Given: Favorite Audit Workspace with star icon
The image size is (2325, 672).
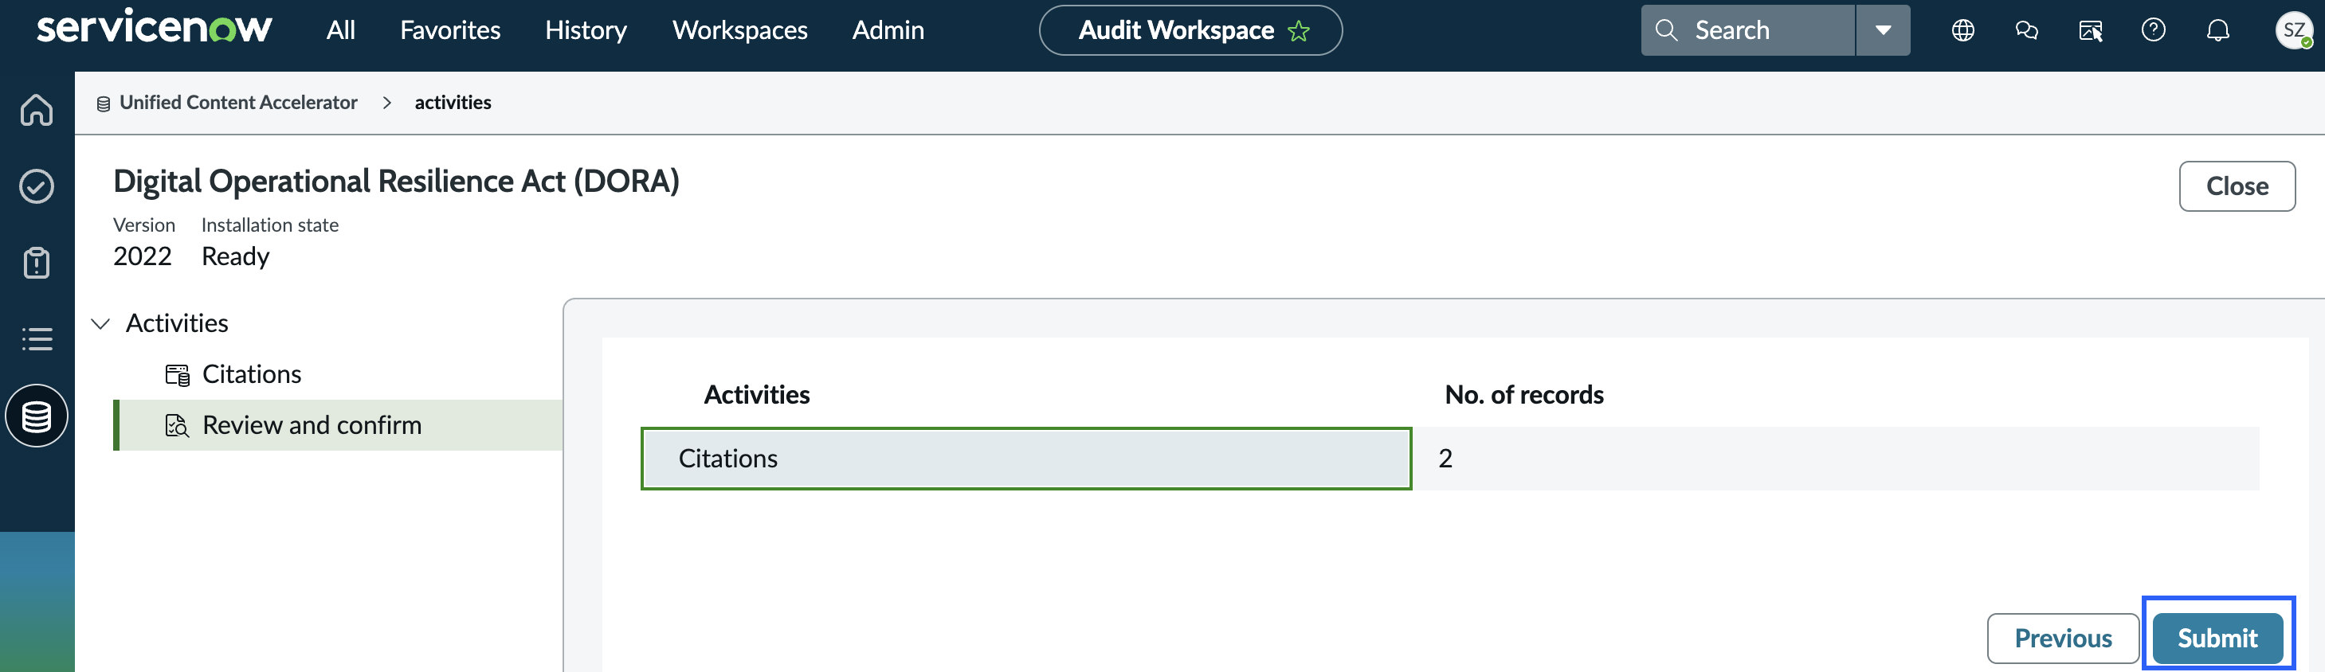Looking at the screenshot, I should click(1299, 32).
